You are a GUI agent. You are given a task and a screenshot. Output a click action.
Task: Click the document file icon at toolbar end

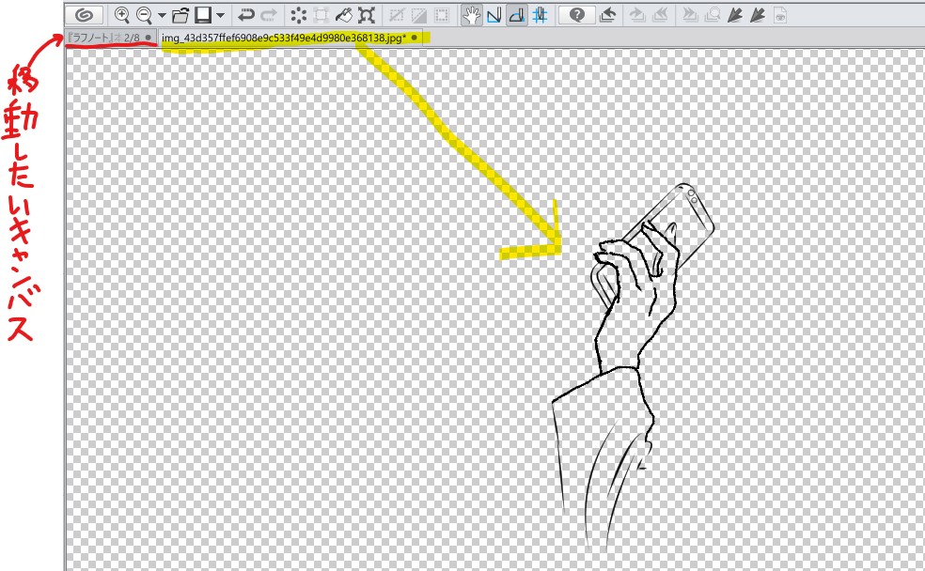pos(780,15)
